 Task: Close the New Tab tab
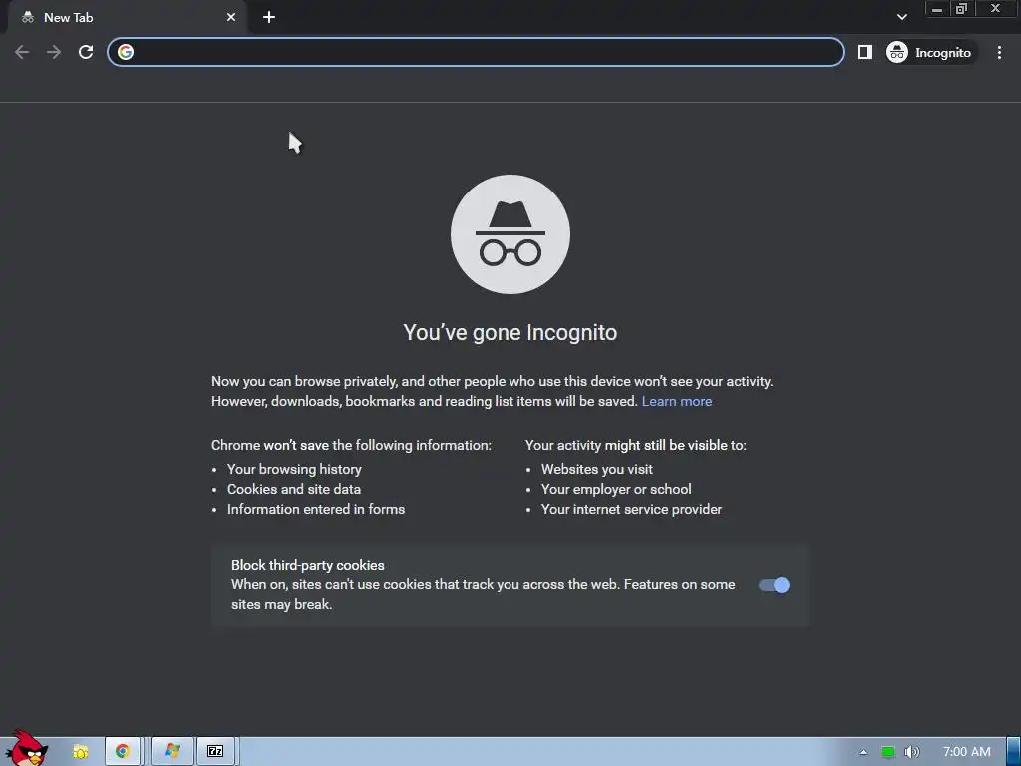point(231,18)
